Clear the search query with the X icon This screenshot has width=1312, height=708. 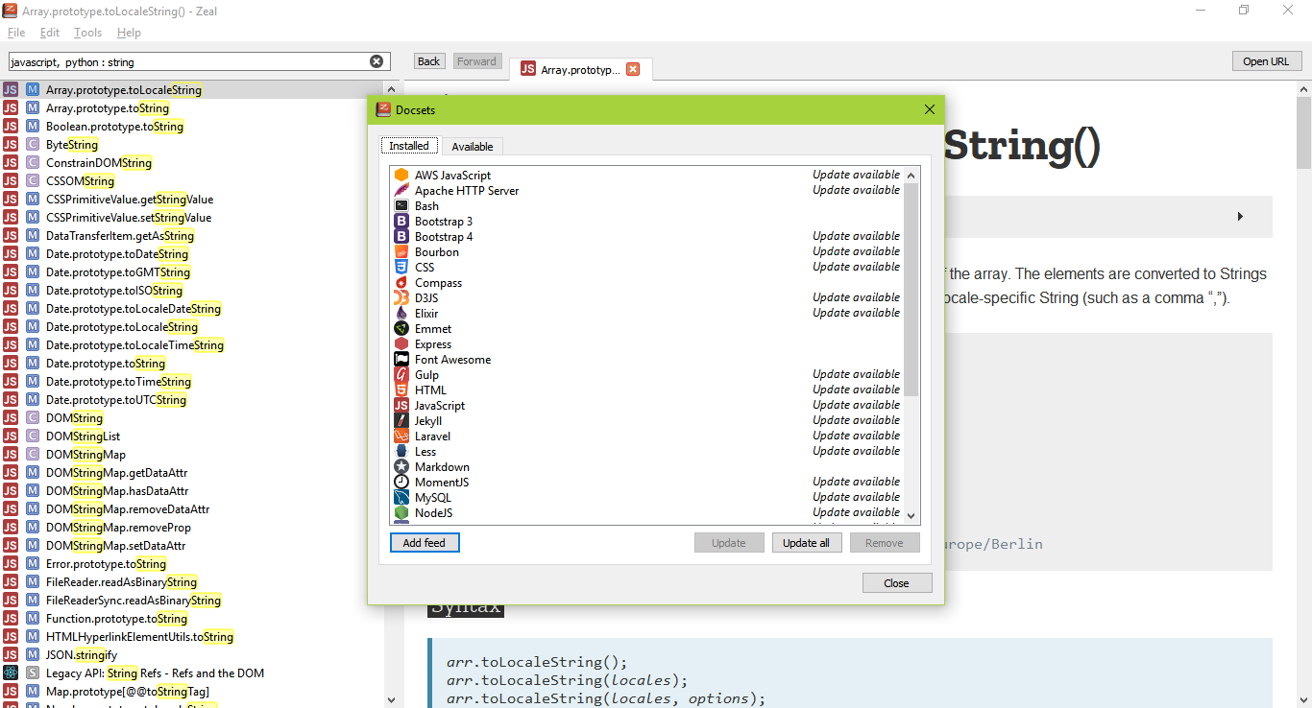[377, 61]
